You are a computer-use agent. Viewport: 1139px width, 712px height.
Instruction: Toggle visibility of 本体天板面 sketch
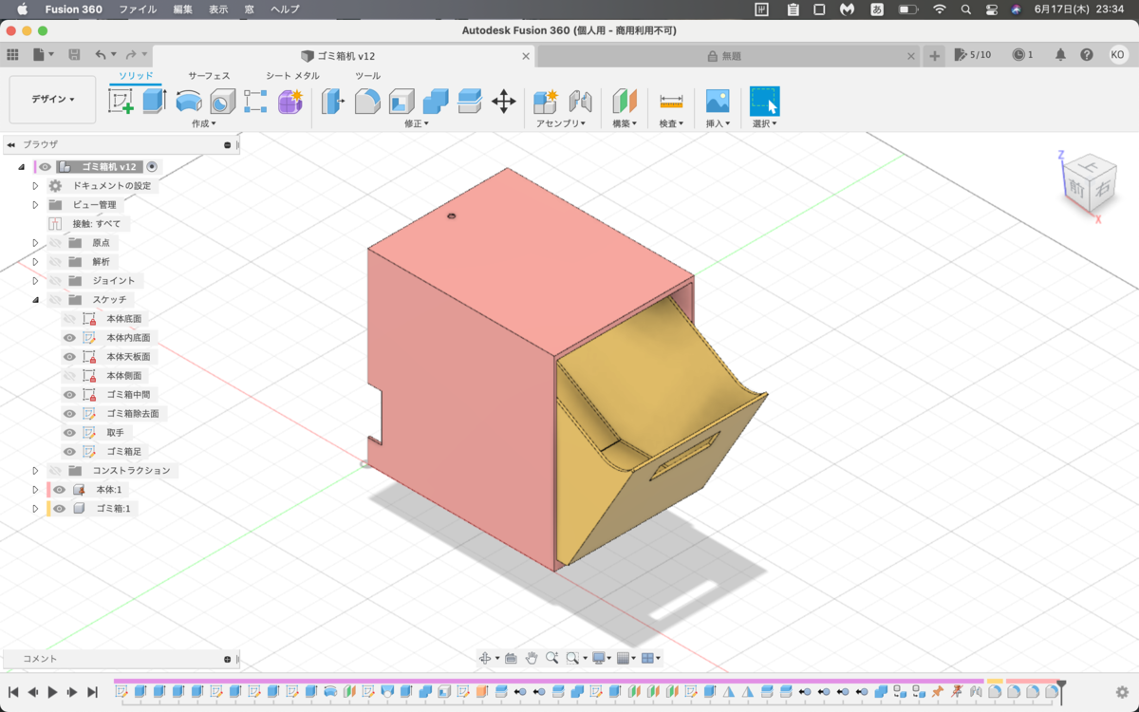tap(69, 357)
